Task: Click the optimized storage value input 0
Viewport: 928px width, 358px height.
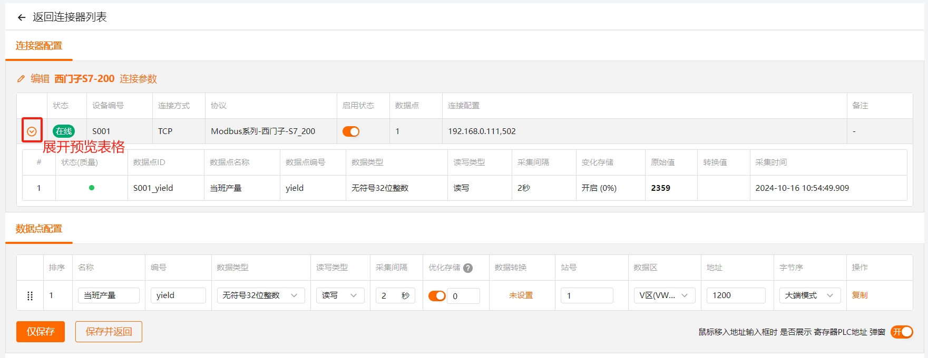Action: tap(464, 296)
